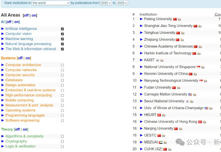Open the KAIST bar chart icon
The width and height of the screenshot is (221, 152).
[x=162, y=60]
